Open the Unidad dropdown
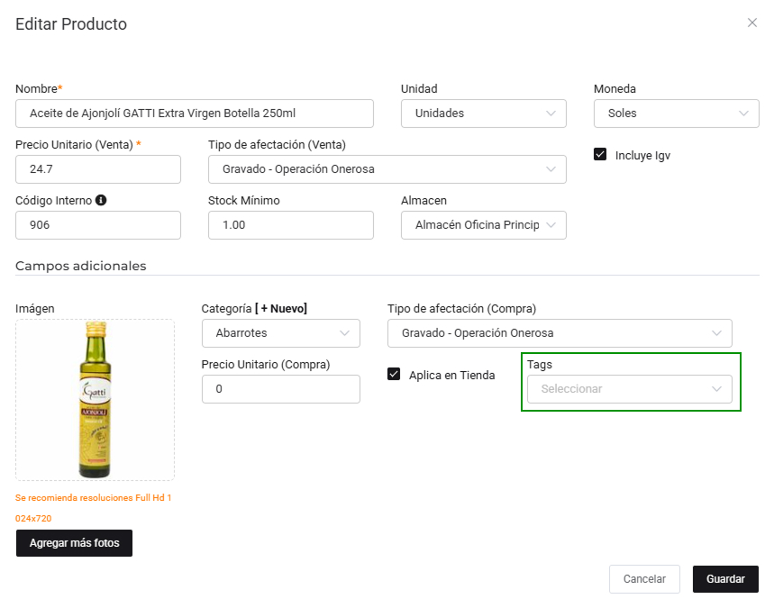 point(483,113)
